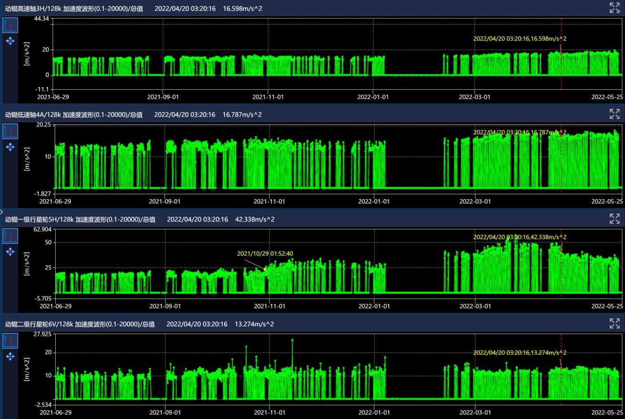Toggle the Y-axis arrow button in 动辊低速轴4A chart
The height and width of the screenshot is (419, 625).
[10, 131]
